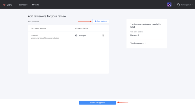Viewport: 195px width, 106px height.
Task: Click the Manager group avatar icon
Action: (x=76, y=36)
